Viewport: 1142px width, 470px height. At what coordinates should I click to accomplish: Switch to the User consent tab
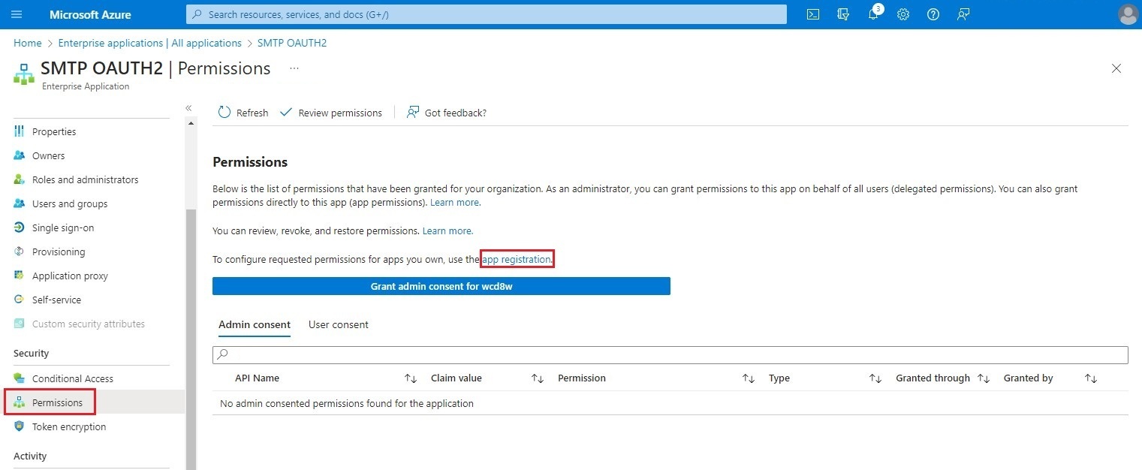coord(338,324)
